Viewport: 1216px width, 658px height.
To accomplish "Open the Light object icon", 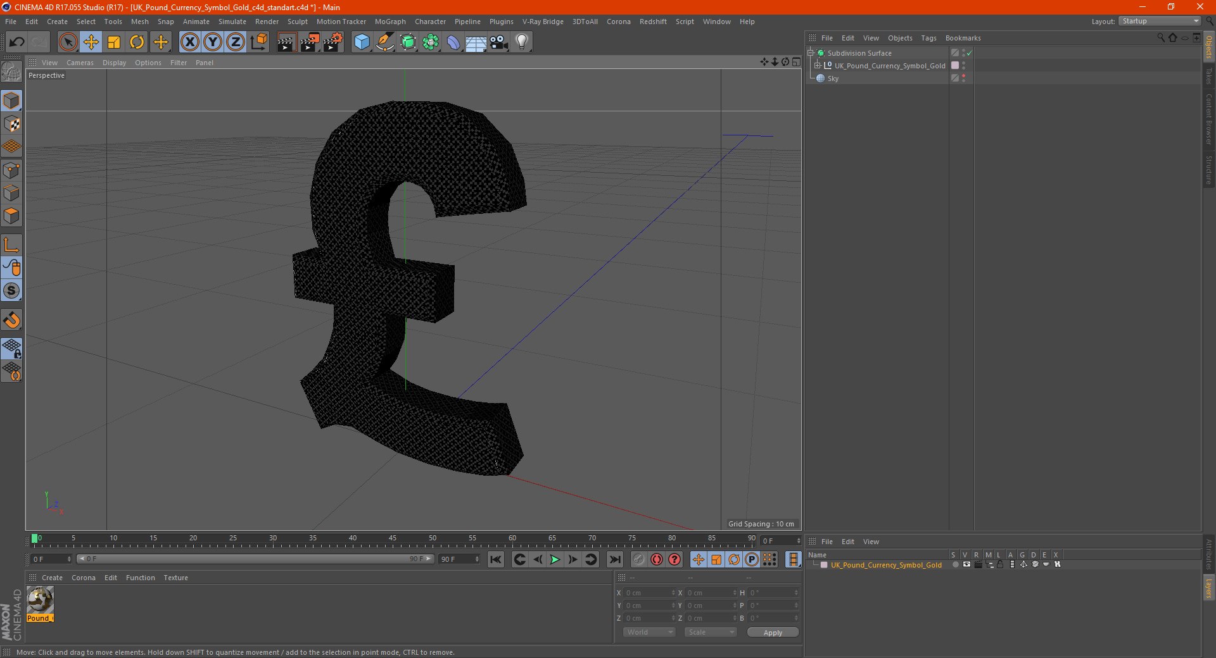I will pyautogui.click(x=522, y=42).
